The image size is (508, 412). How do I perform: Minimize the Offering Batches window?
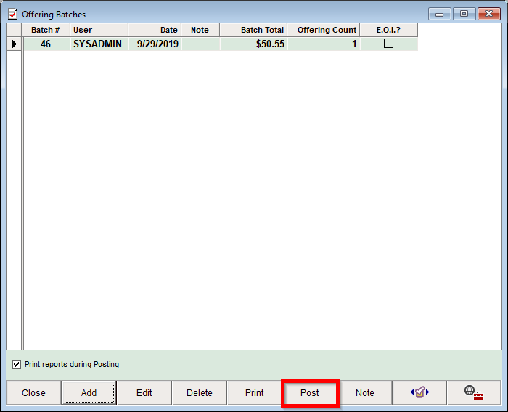coord(440,13)
